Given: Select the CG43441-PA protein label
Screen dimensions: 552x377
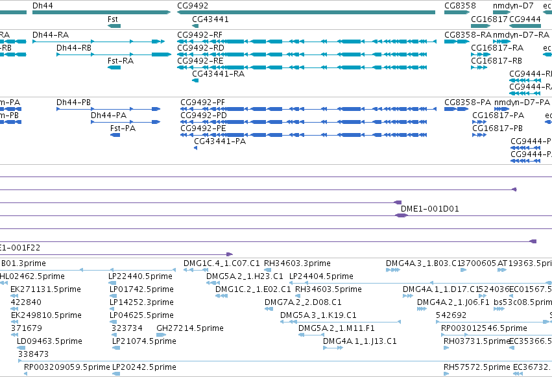Looking at the screenshot, I should tap(220, 141).
